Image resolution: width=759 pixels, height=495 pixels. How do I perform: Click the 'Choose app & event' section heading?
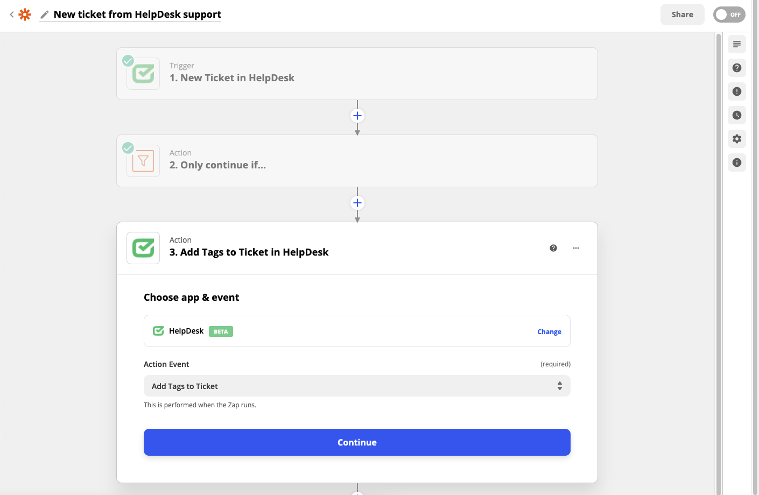191,298
